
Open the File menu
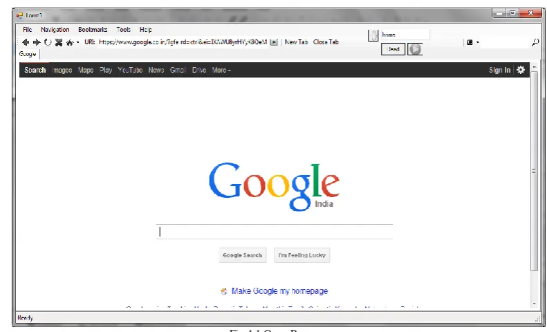(x=27, y=30)
